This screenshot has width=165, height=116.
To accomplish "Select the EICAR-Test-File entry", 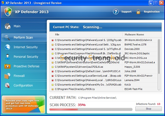I will [x=133, y=89].
